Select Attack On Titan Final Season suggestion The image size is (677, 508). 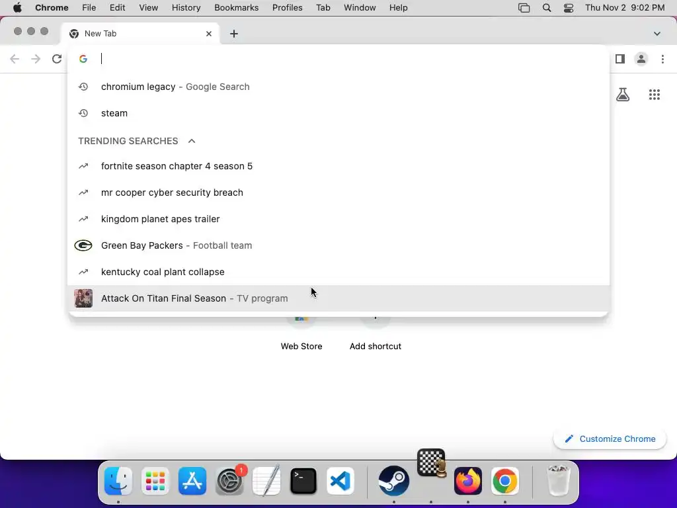(x=338, y=298)
